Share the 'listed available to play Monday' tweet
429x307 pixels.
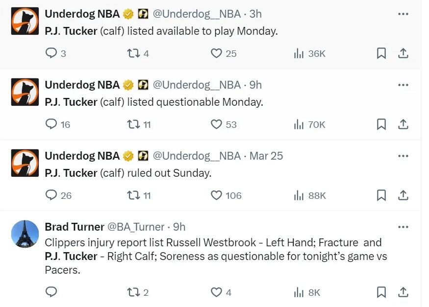coord(403,53)
